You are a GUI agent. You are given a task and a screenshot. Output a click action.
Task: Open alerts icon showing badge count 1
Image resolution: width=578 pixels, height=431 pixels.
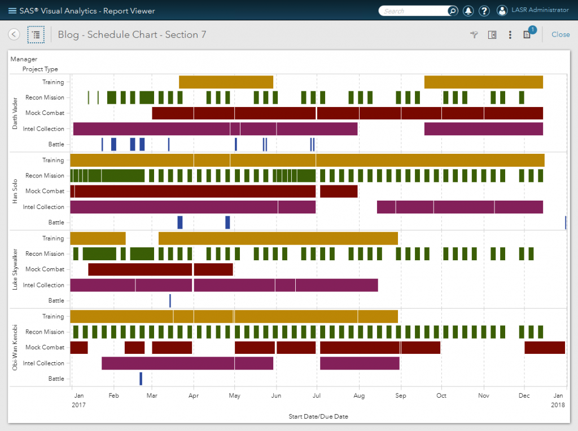click(x=527, y=34)
